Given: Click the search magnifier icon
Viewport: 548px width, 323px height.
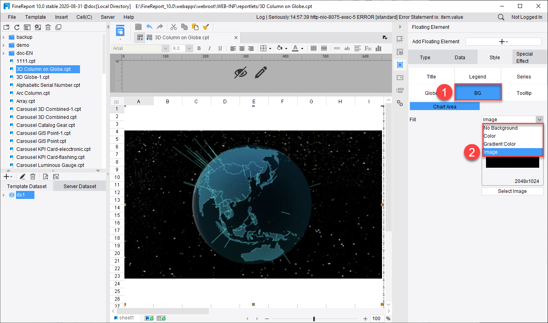Looking at the screenshot, I should point(501,17).
